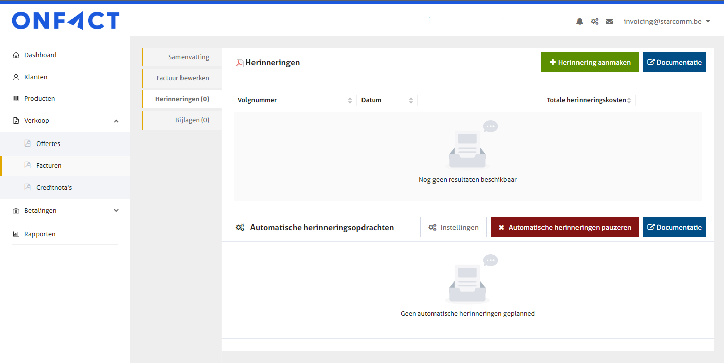Open settings via header gears icon
This screenshot has height=363, width=724.
tap(595, 21)
